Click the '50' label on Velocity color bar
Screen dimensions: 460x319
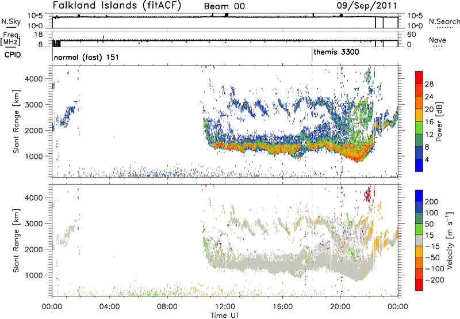tap(429, 224)
